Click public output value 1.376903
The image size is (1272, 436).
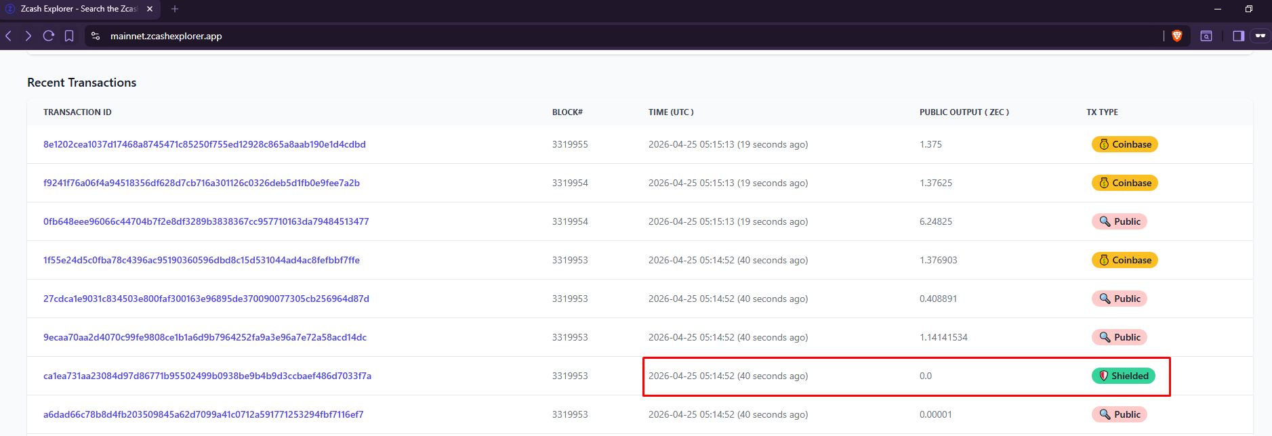[x=938, y=260]
